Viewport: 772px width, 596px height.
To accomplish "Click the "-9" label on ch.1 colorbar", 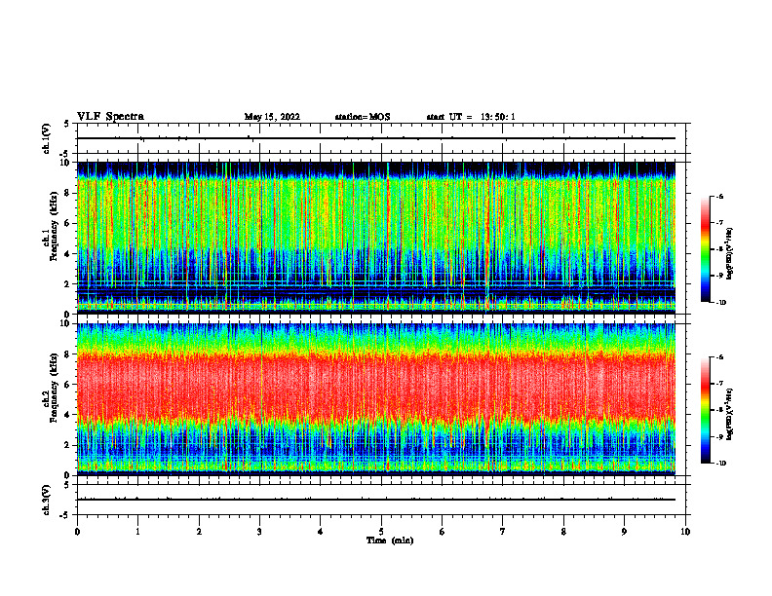I will [x=719, y=276].
